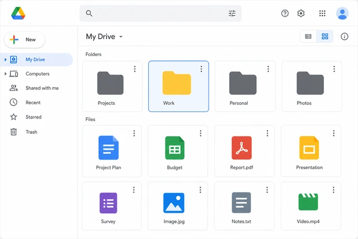Select the Personal folder icon
Screen dimensions: 358x239
coord(243,83)
